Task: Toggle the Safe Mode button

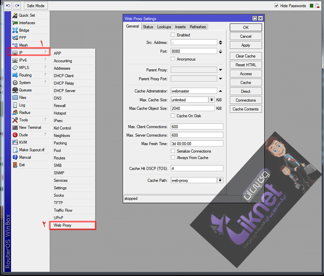Action: coord(36,6)
